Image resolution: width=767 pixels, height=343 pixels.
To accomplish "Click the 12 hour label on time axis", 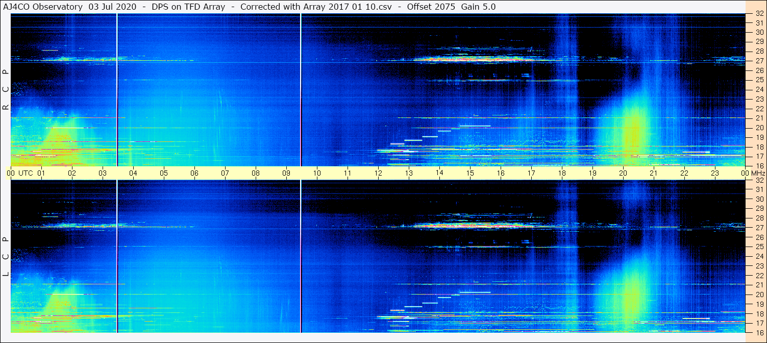I will (378, 173).
